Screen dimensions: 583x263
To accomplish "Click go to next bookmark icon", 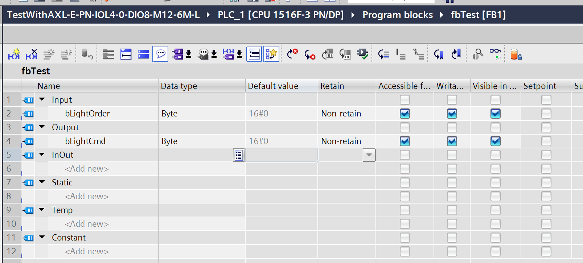I will [439, 54].
